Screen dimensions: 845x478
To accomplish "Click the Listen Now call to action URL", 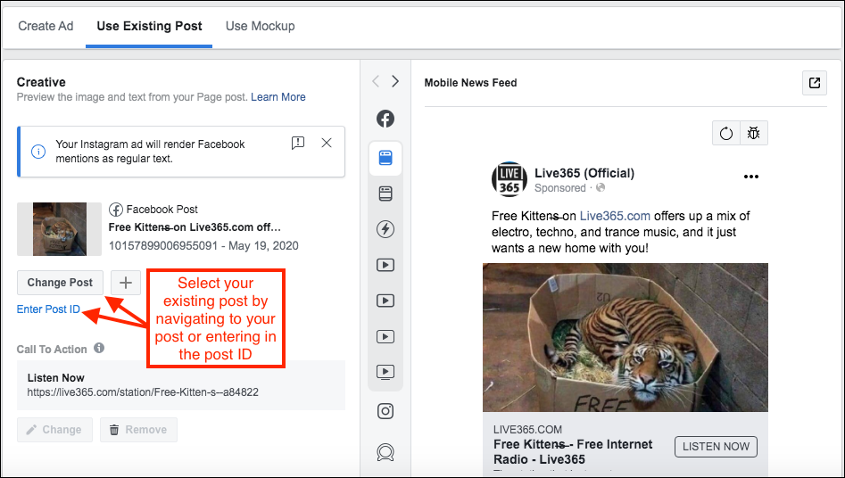I will pyautogui.click(x=143, y=392).
